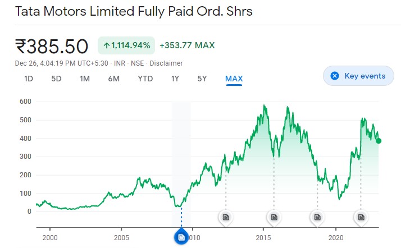
Task: Select the 1D time range tab
Action: pyautogui.click(x=29, y=79)
